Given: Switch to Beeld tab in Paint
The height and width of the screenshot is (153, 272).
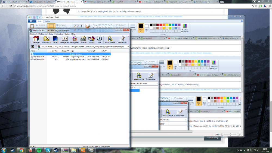Looking at the screenshot, I should 47,21.
